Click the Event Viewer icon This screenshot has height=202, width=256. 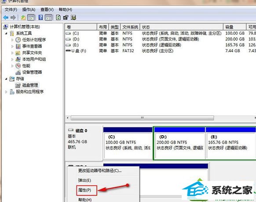point(18,46)
